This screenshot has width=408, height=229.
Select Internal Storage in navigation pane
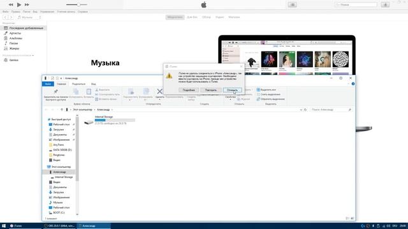click(x=62, y=177)
